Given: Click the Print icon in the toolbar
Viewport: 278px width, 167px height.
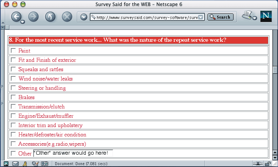Looking at the screenshot, I should tap(247, 15).
